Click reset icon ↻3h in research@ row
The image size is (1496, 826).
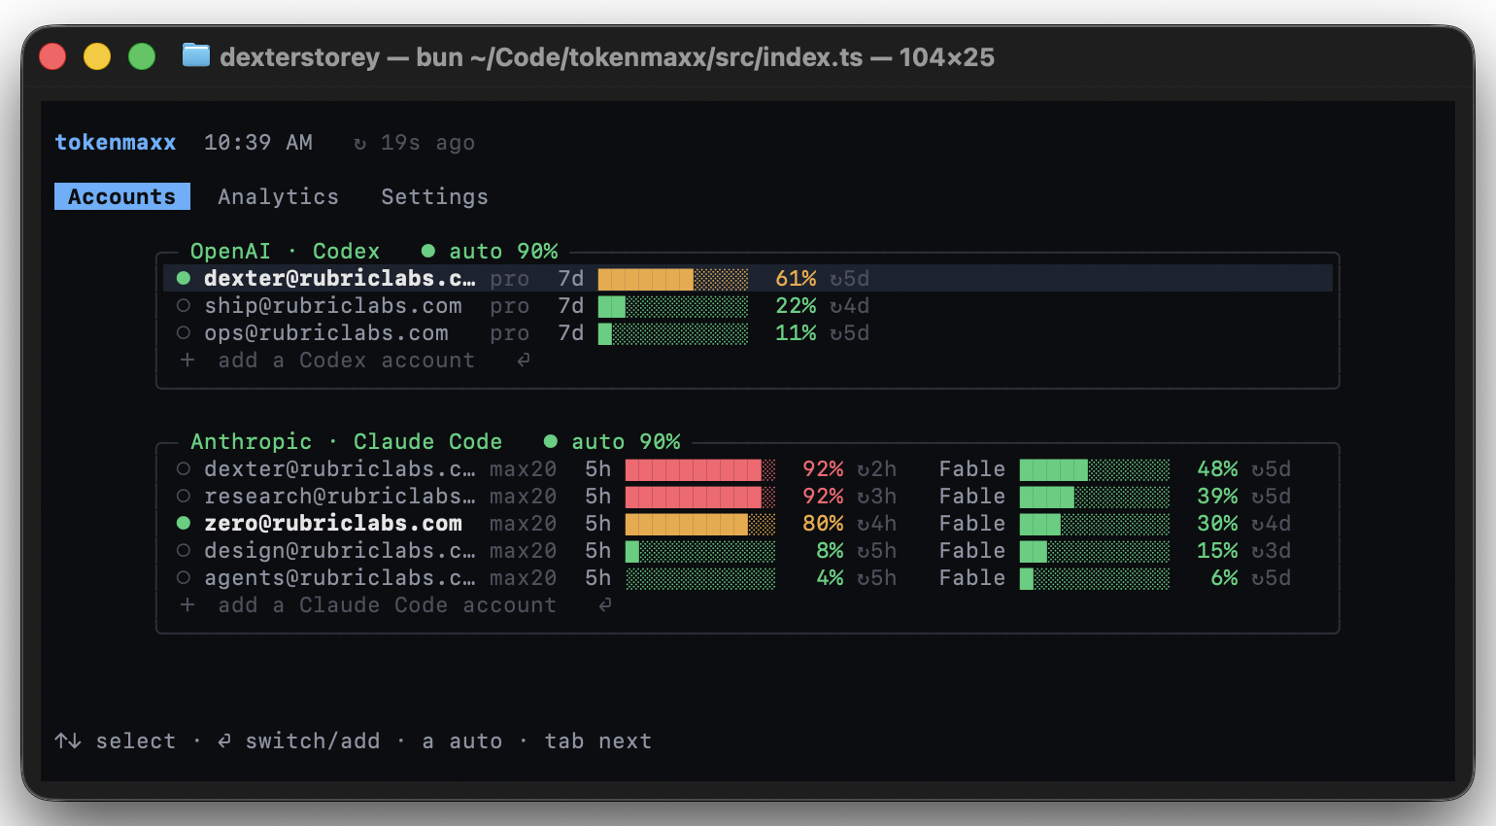tap(864, 498)
